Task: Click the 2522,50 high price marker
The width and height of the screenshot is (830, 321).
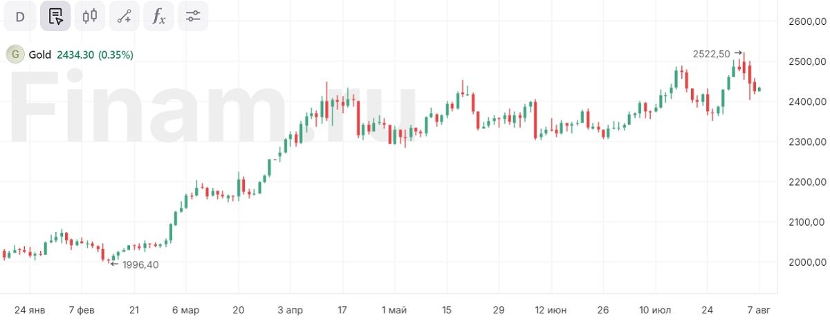Action: 712,53
